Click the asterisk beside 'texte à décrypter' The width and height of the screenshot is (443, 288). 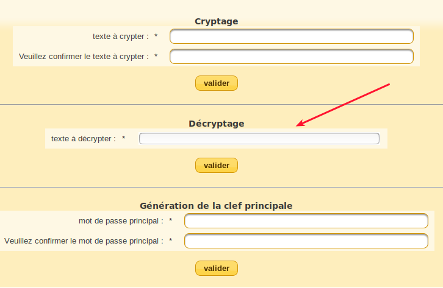(x=124, y=139)
